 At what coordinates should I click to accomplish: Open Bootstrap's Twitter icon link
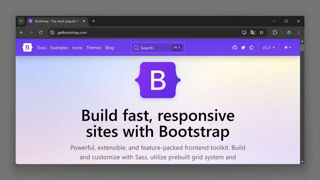click(x=243, y=48)
